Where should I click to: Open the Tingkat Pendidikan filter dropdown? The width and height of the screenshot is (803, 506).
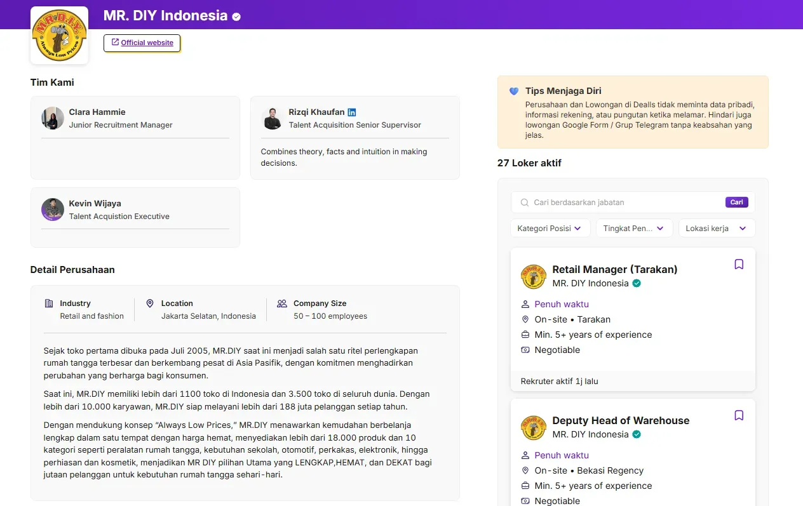coord(634,229)
